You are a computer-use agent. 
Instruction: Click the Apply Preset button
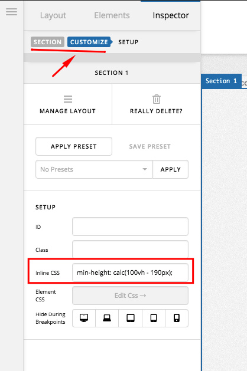point(74,146)
